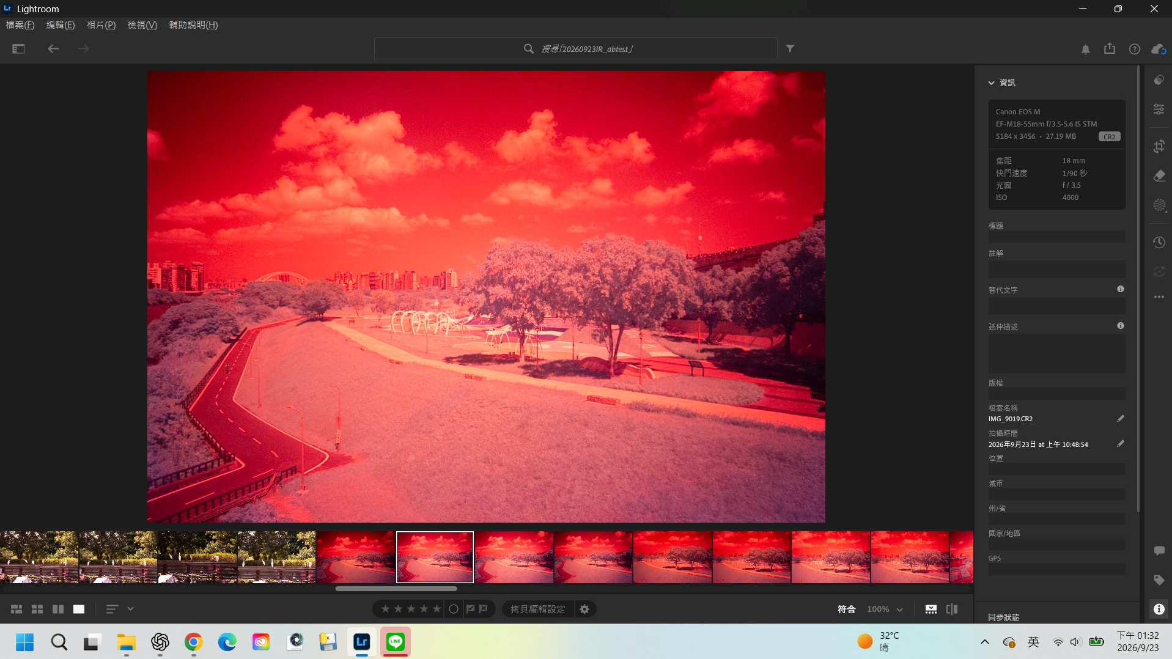Switch to Photo Grid view
This screenshot has width=1172, height=659.
tap(17, 609)
